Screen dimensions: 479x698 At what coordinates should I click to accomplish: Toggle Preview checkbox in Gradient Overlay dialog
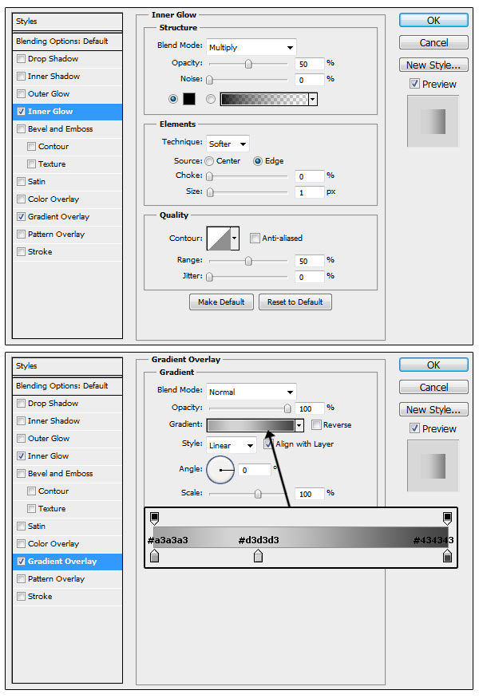pyautogui.click(x=414, y=428)
